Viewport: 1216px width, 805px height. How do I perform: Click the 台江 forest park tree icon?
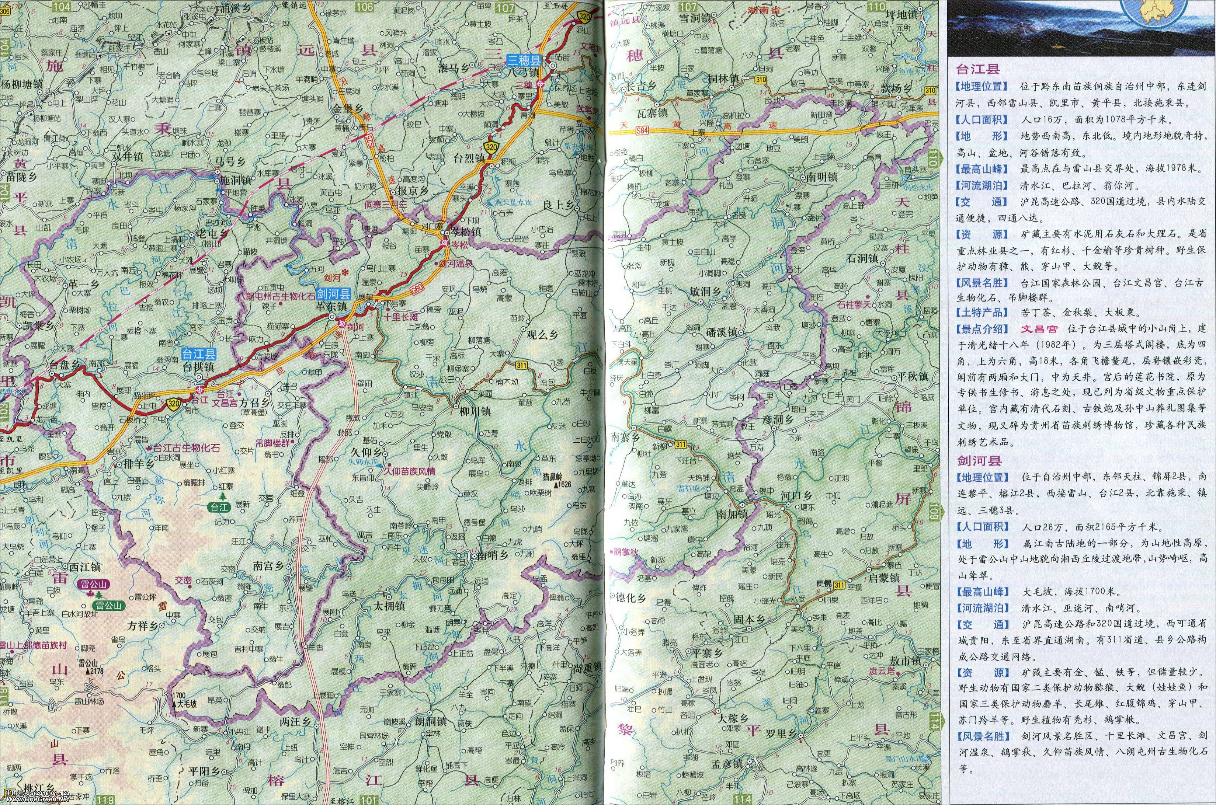click(x=222, y=496)
